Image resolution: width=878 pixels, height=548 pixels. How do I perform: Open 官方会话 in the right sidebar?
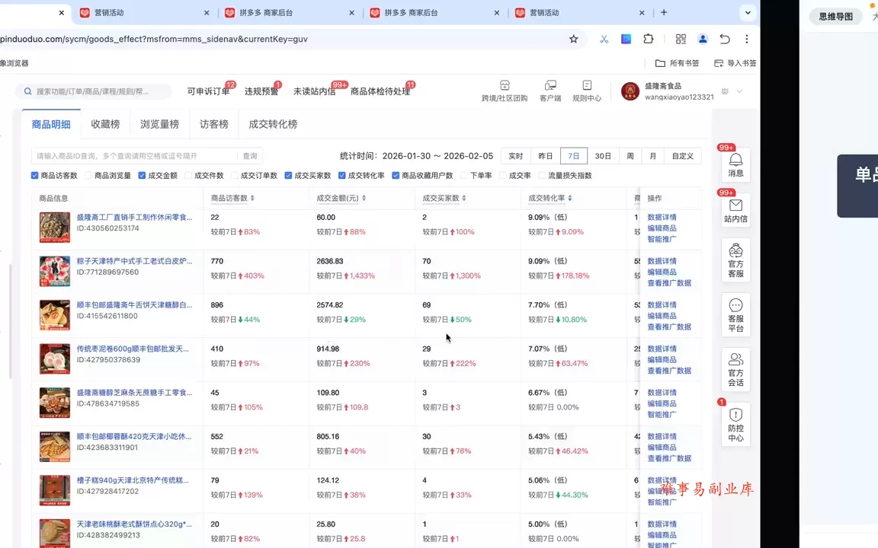(735, 370)
